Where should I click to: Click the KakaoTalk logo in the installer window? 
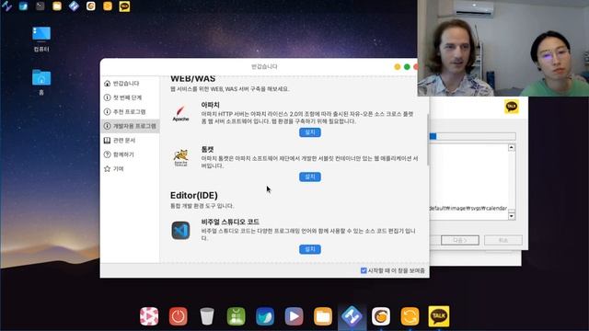pos(512,107)
